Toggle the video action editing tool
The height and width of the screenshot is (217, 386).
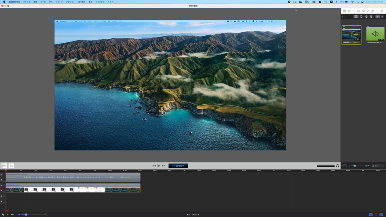pyautogui.click(x=4, y=166)
